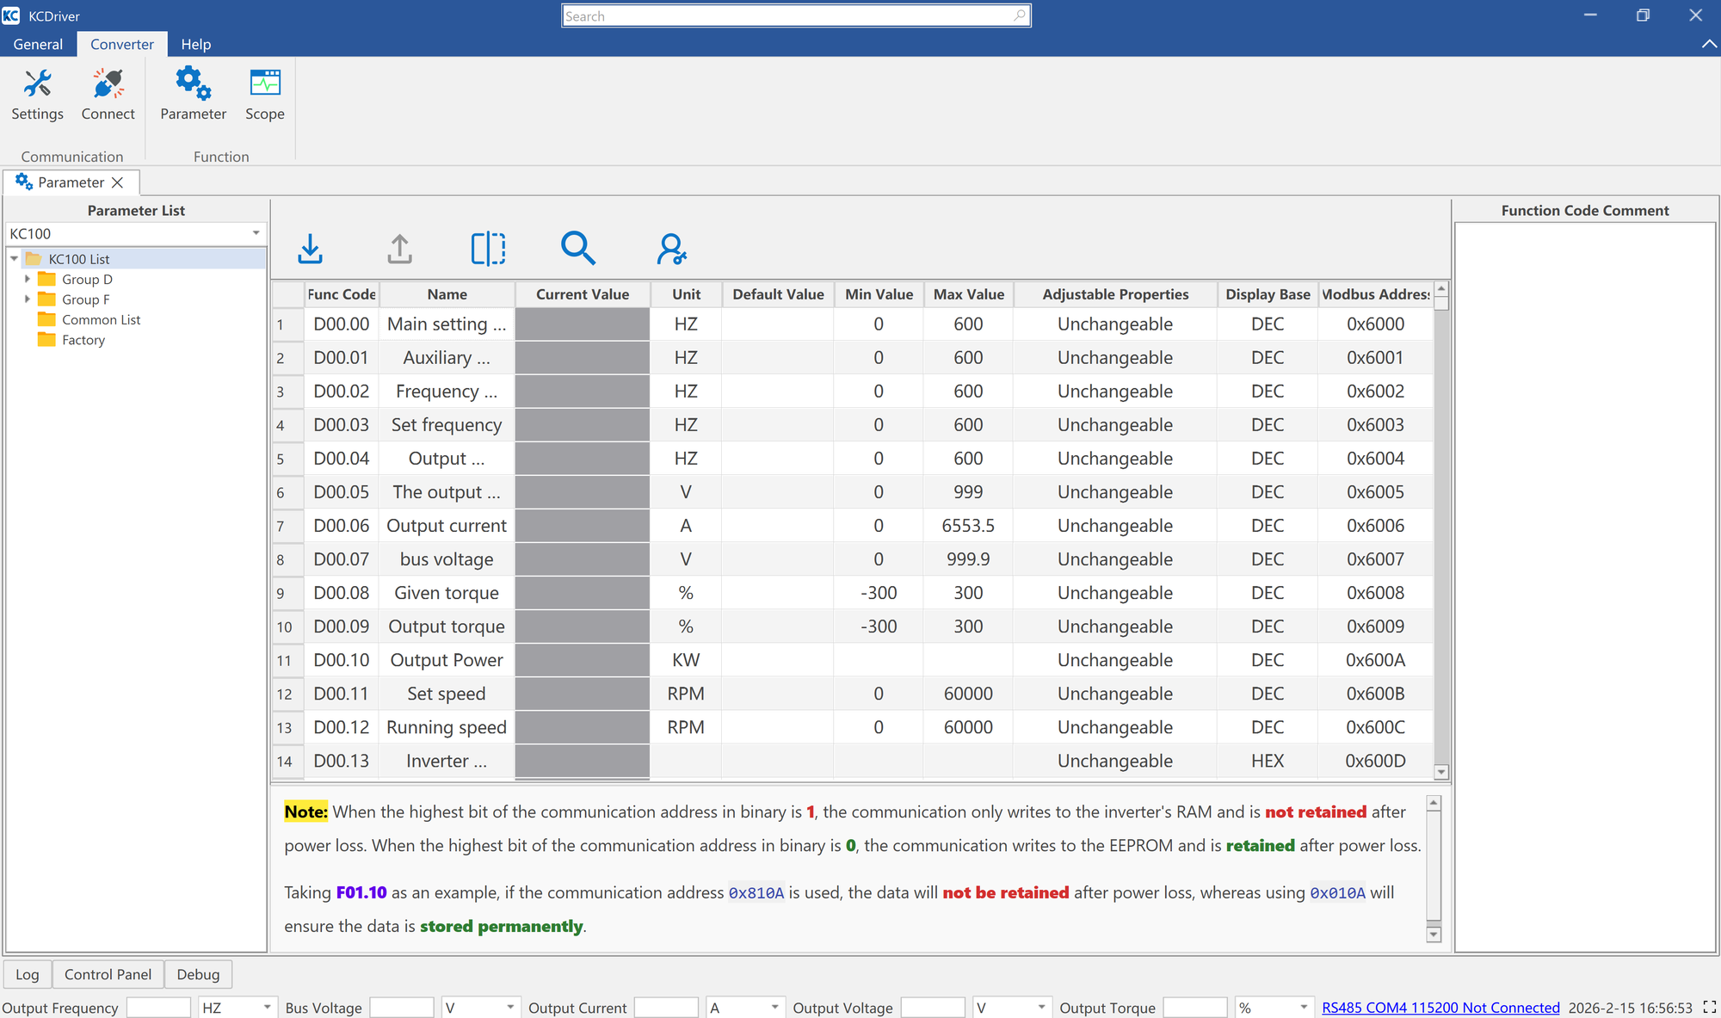Click the note section scrollbar
Screen dimensions: 1721x1018
(x=1433, y=869)
